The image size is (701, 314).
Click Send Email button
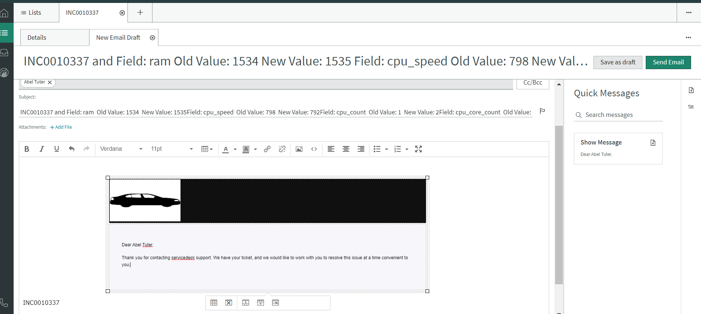point(668,62)
